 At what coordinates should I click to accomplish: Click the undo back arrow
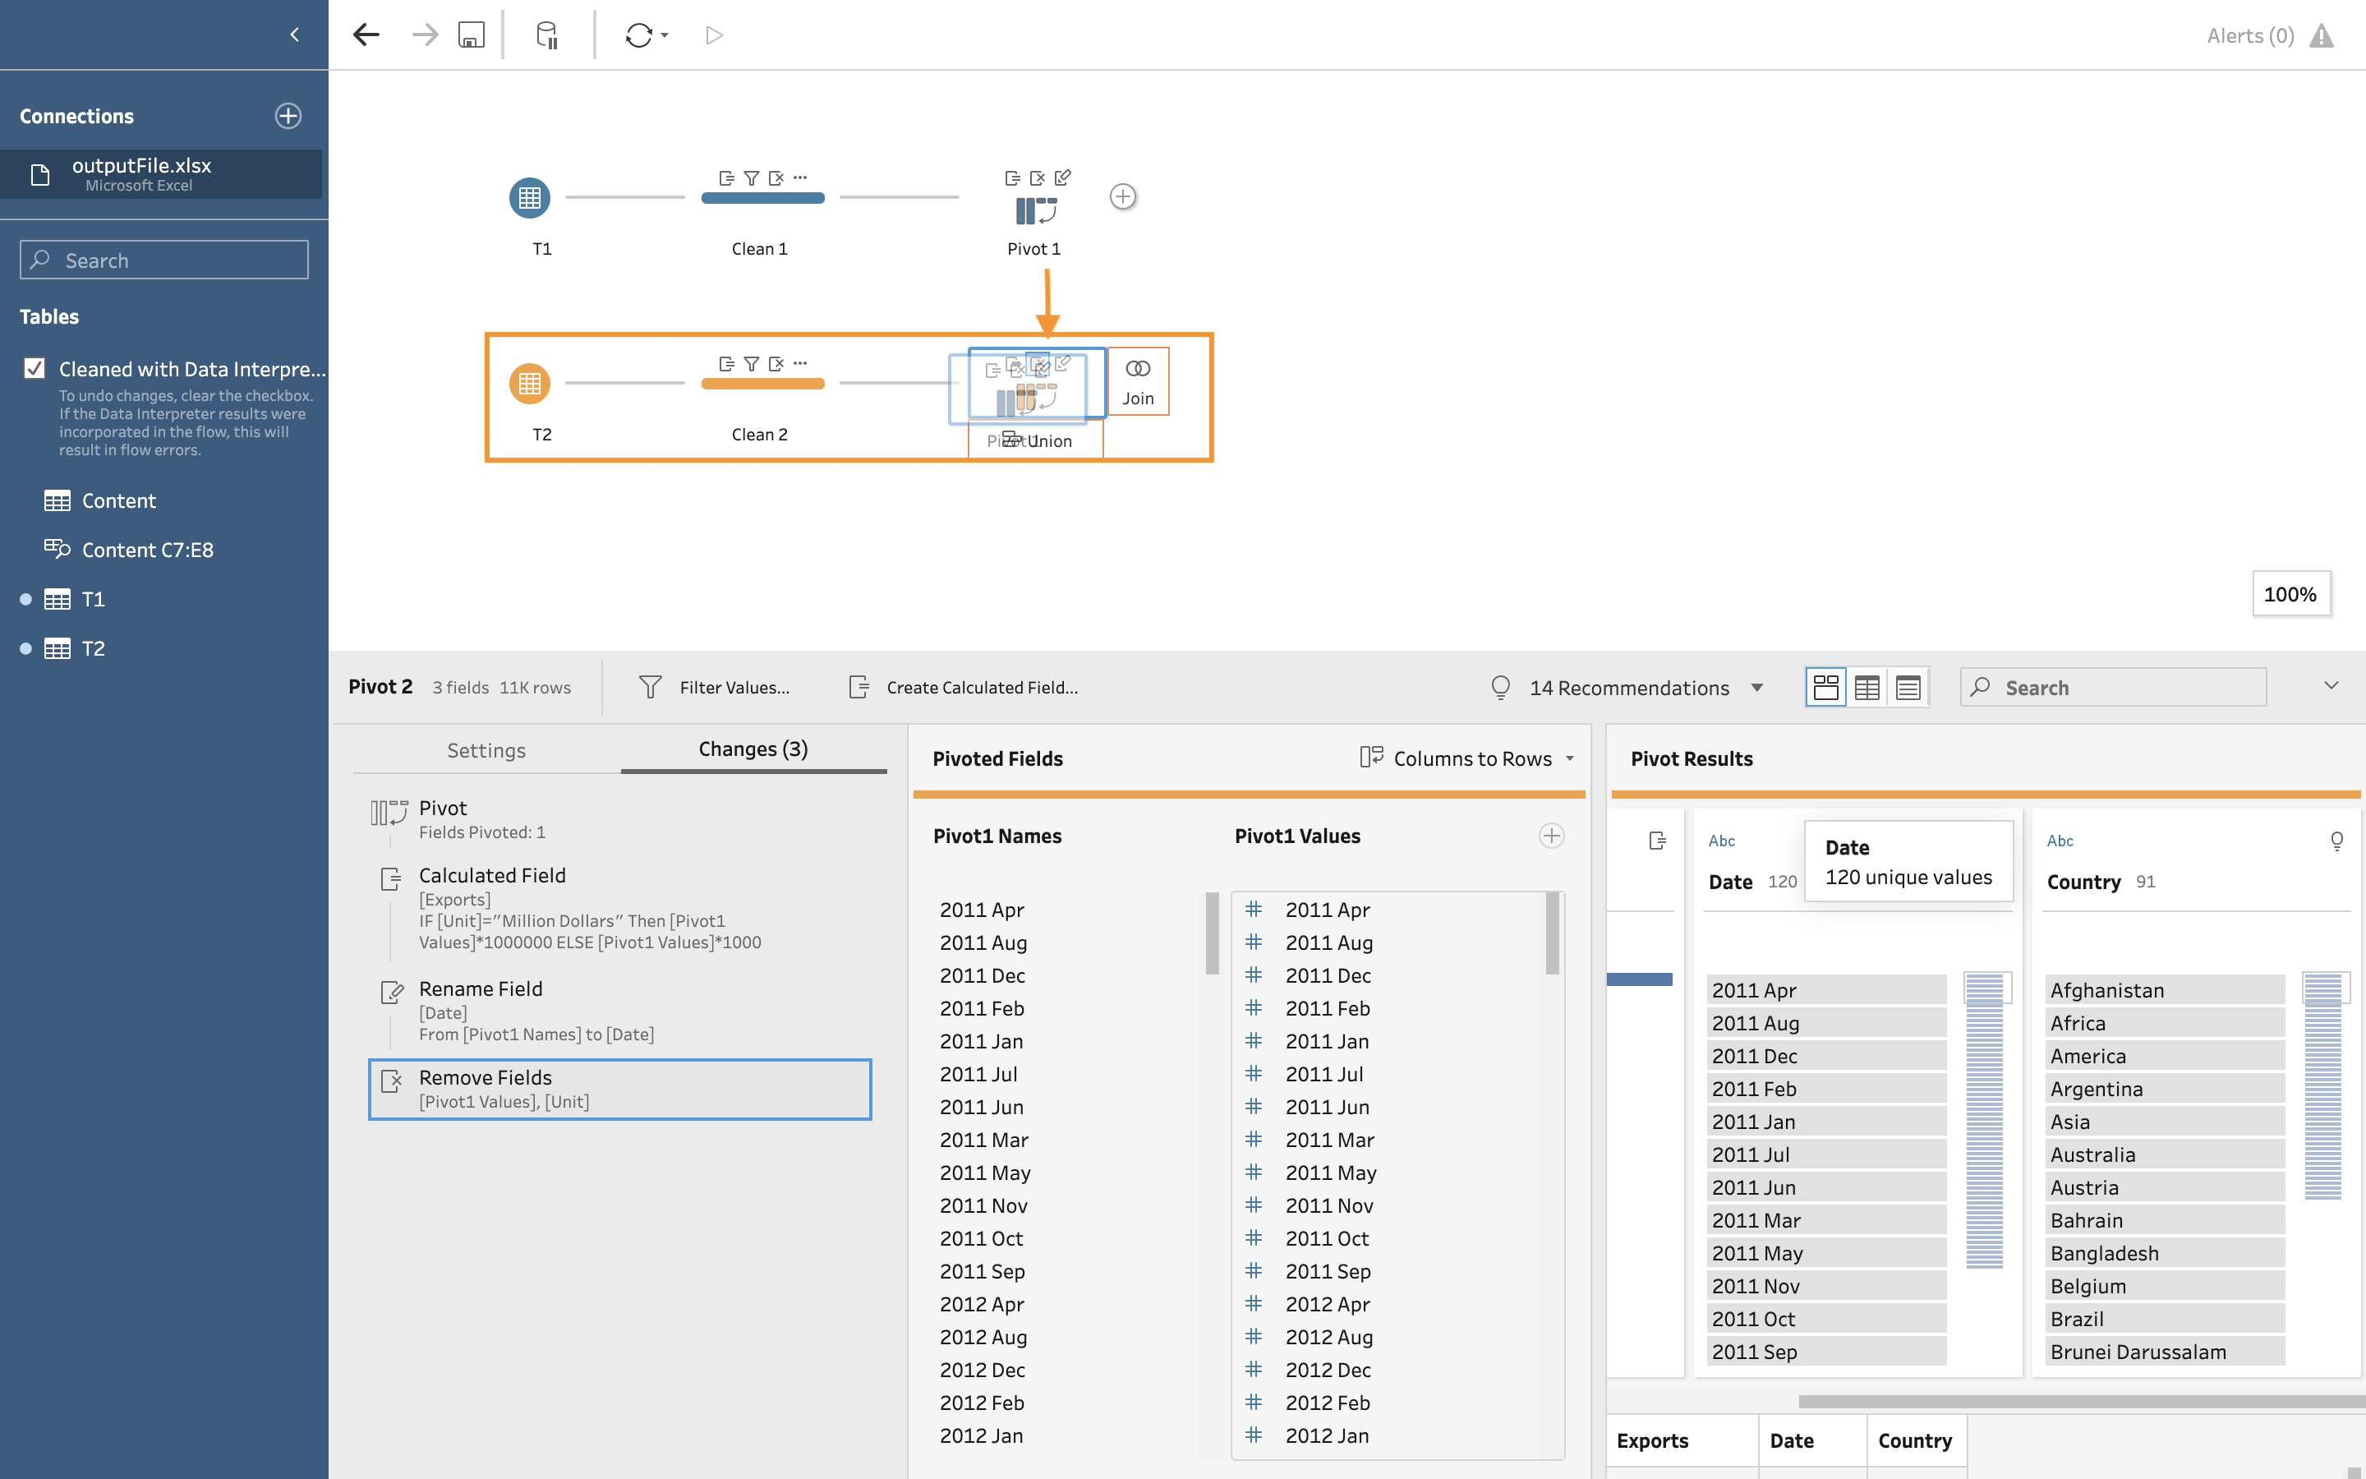click(366, 35)
